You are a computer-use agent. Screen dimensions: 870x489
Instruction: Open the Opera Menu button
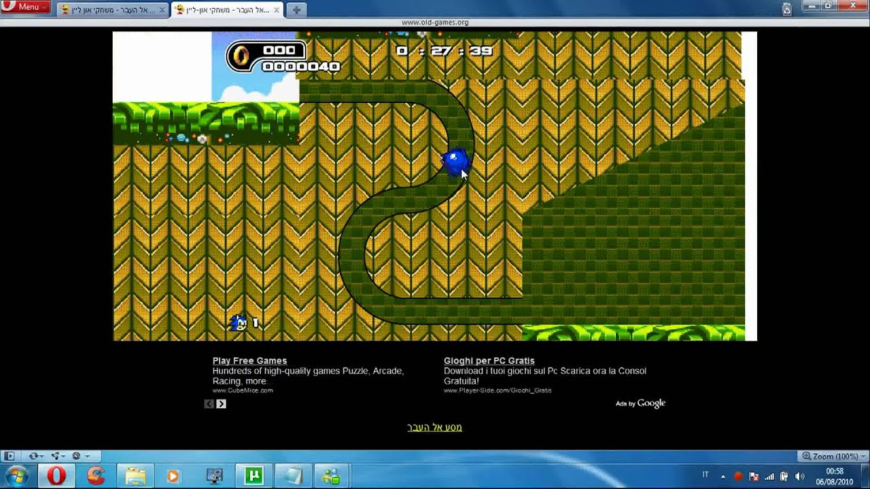click(x=26, y=7)
